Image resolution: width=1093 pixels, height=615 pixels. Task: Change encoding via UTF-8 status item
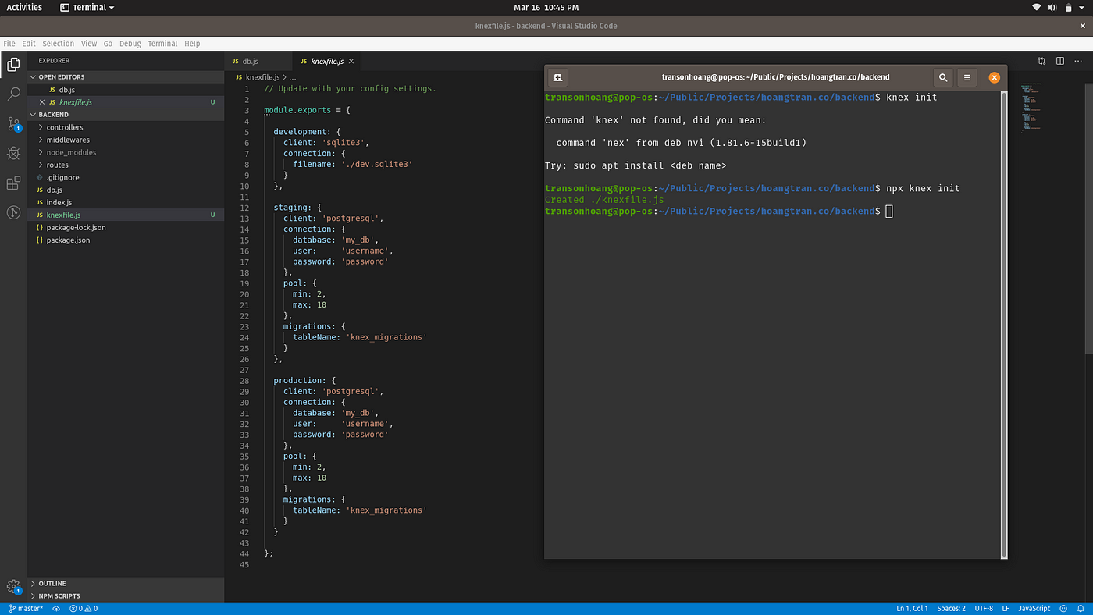(x=984, y=608)
